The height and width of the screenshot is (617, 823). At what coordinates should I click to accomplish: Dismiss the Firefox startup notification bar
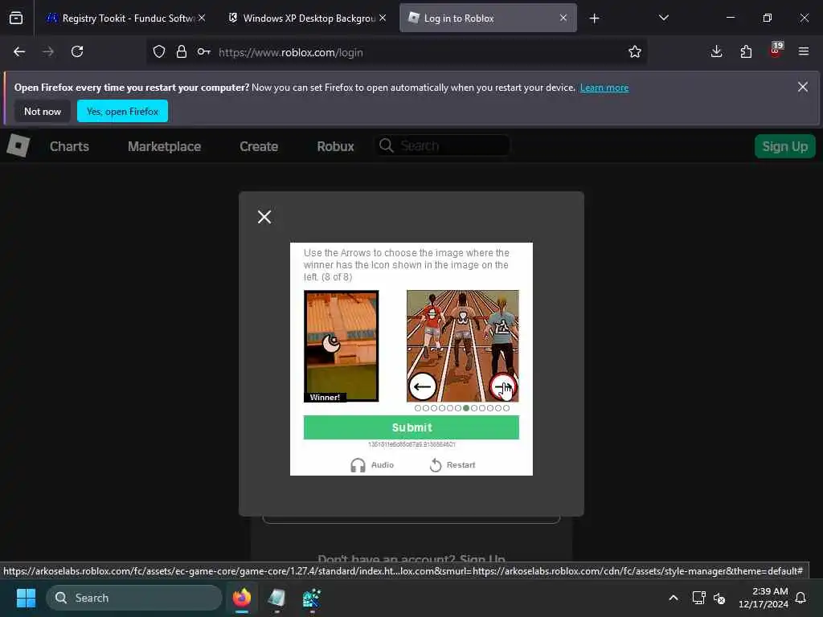tap(803, 87)
